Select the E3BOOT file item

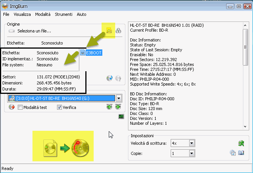click(x=91, y=53)
